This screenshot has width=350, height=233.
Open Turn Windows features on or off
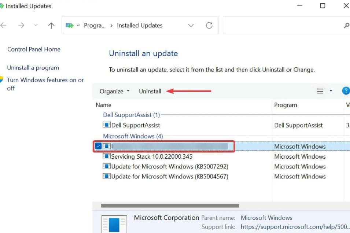(x=45, y=84)
